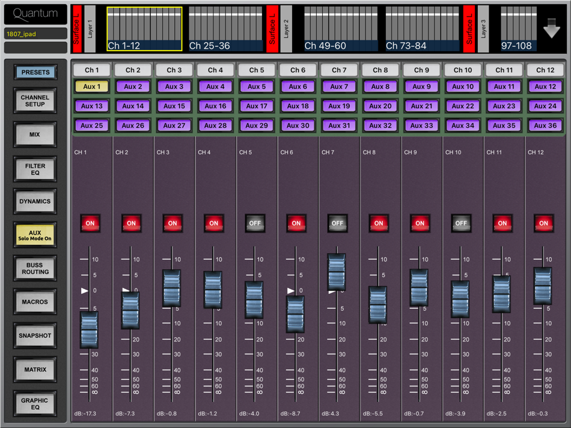Open the BUSS ROUTING page
This screenshot has height=428, width=571.
(x=35, y=269)
